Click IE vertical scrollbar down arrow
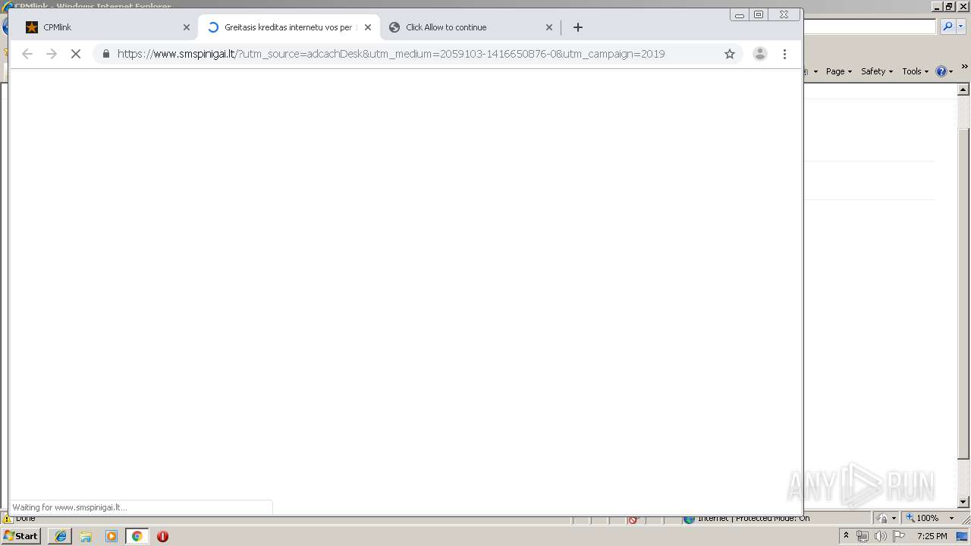This screenshot has width=971, height=546. pos(964,502)
